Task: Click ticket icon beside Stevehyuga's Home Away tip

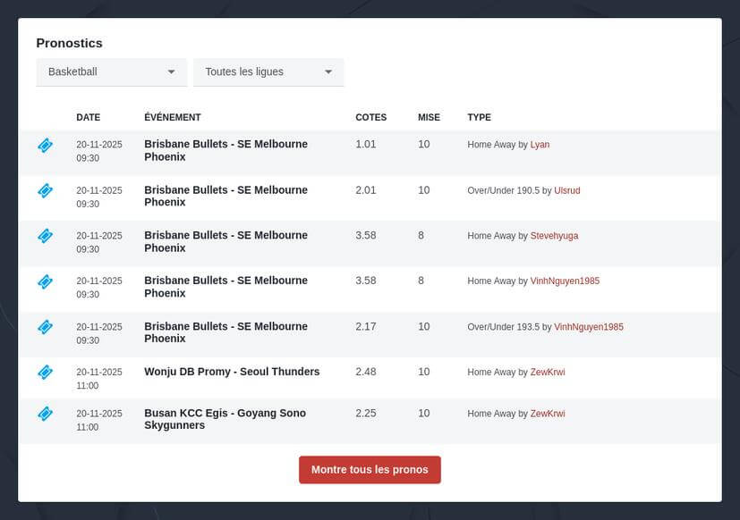Action: click(45, 236)
